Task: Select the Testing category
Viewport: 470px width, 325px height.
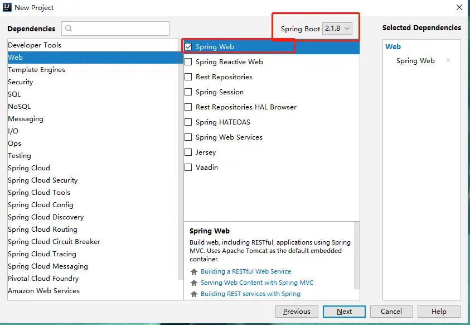Action: click(x=93, y=156)
